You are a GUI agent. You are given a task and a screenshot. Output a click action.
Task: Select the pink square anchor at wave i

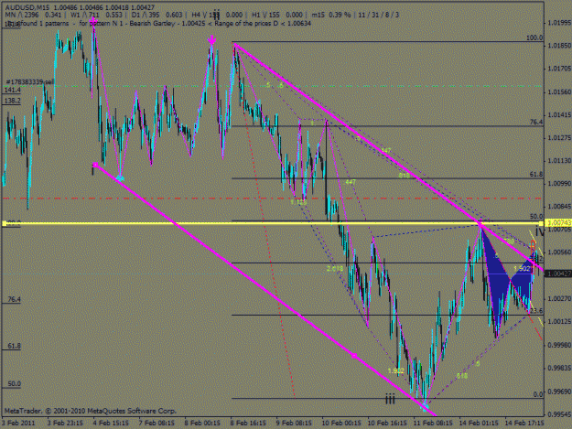[x=95, y=166]
